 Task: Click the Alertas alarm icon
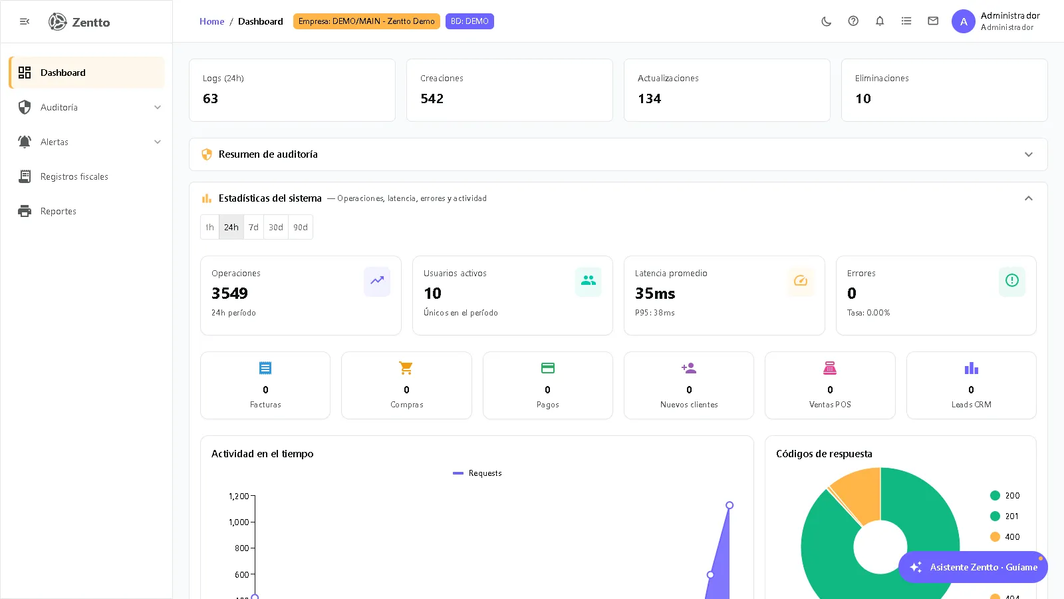[x=25, y=142]
